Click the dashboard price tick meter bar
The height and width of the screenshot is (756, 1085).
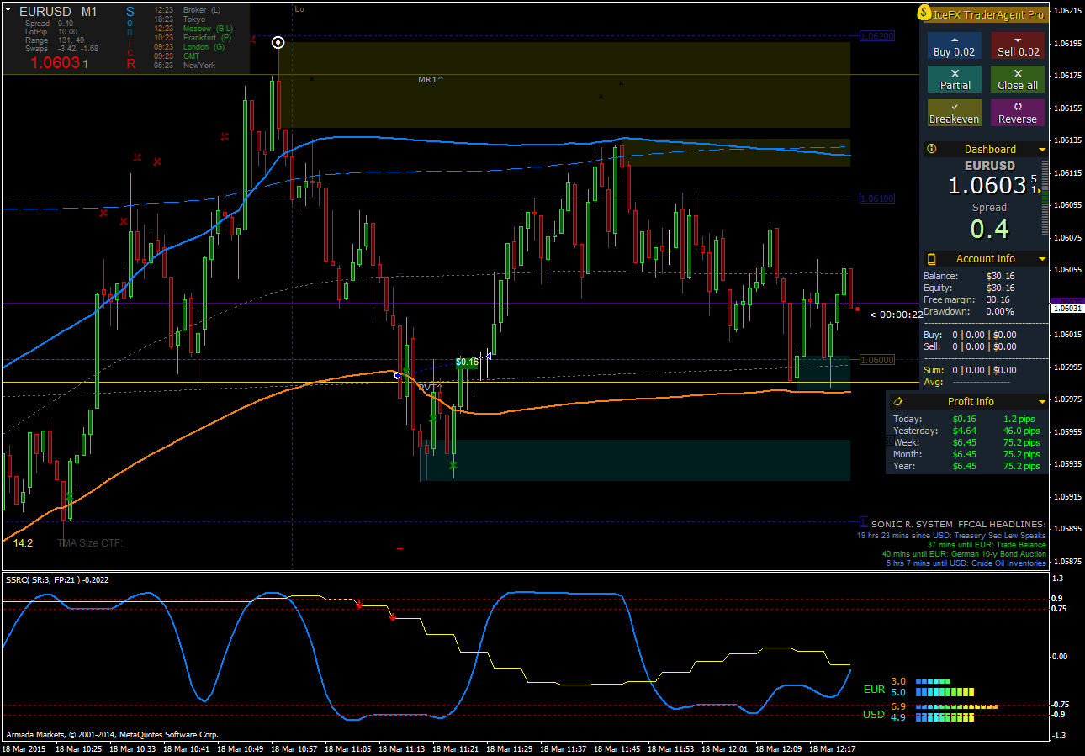click(x=1046, y=199)
